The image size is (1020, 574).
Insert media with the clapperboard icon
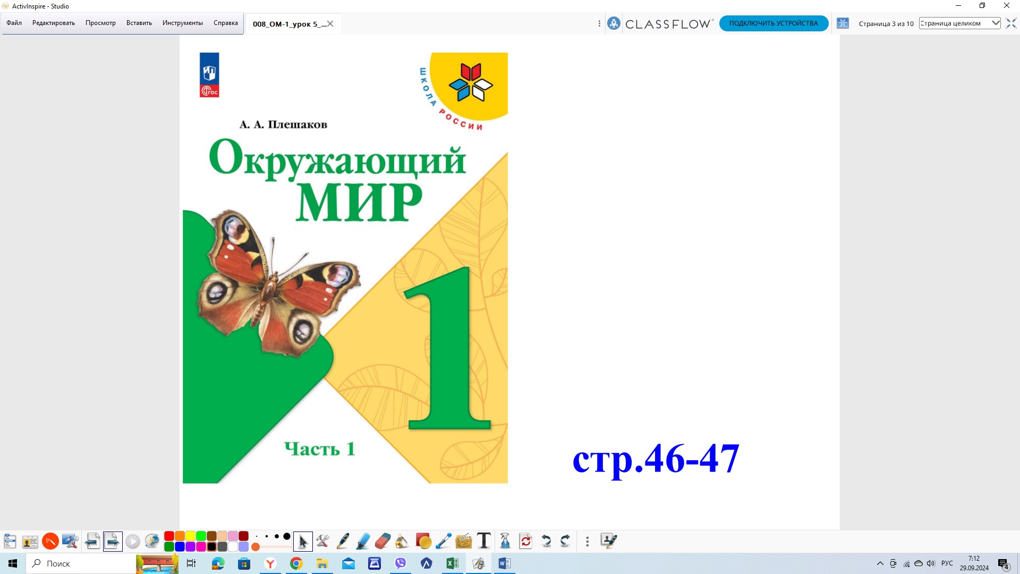464,542
